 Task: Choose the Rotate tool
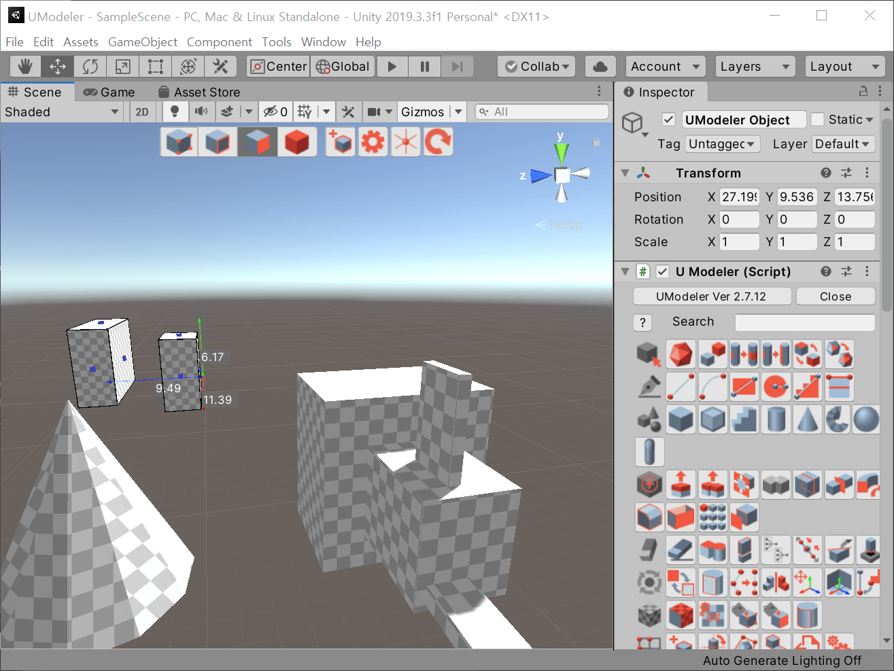pyautogui.click(x=90, y=66)
